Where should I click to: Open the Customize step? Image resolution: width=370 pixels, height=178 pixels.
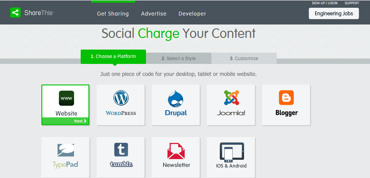[244, 58]
